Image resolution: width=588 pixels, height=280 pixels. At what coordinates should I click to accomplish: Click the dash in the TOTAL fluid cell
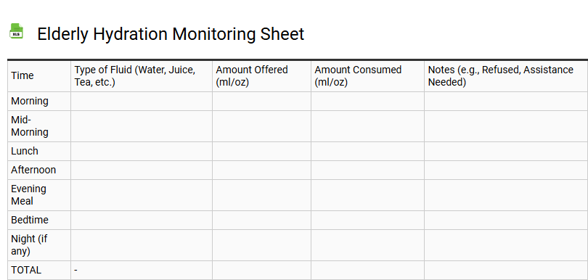75,270
